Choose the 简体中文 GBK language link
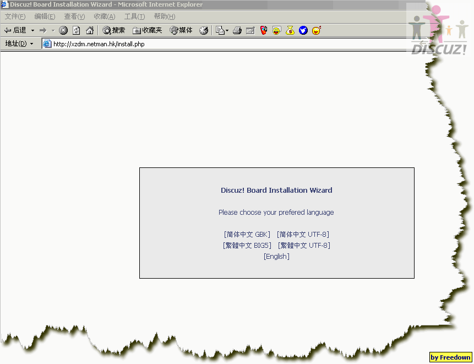The width and height of the screenshot is (474, 364). [247, 234]
